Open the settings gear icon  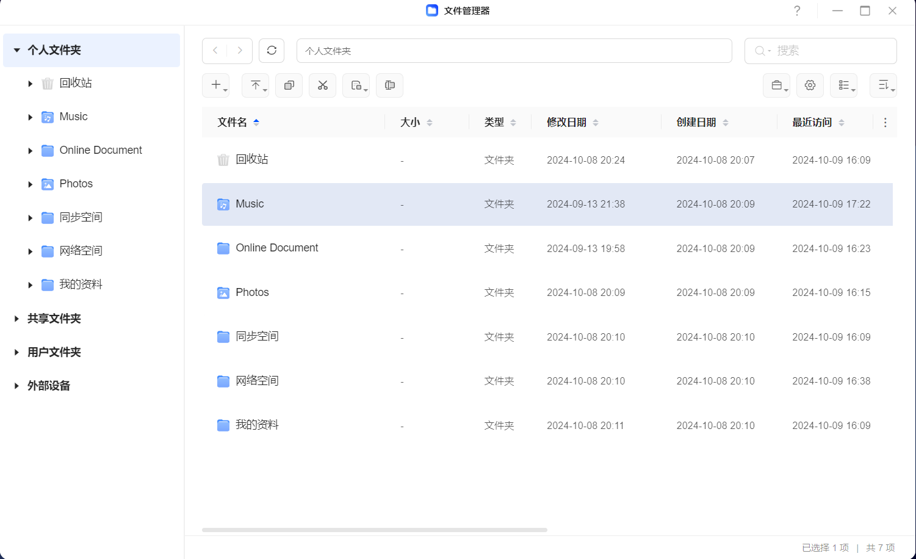point(810,85)
